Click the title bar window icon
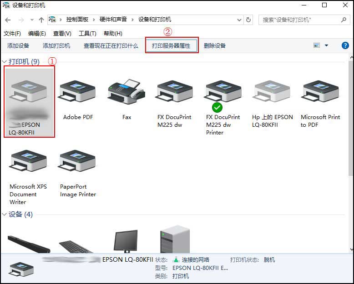The height and width of the screenshot is (284, 354). coord(6,5)
